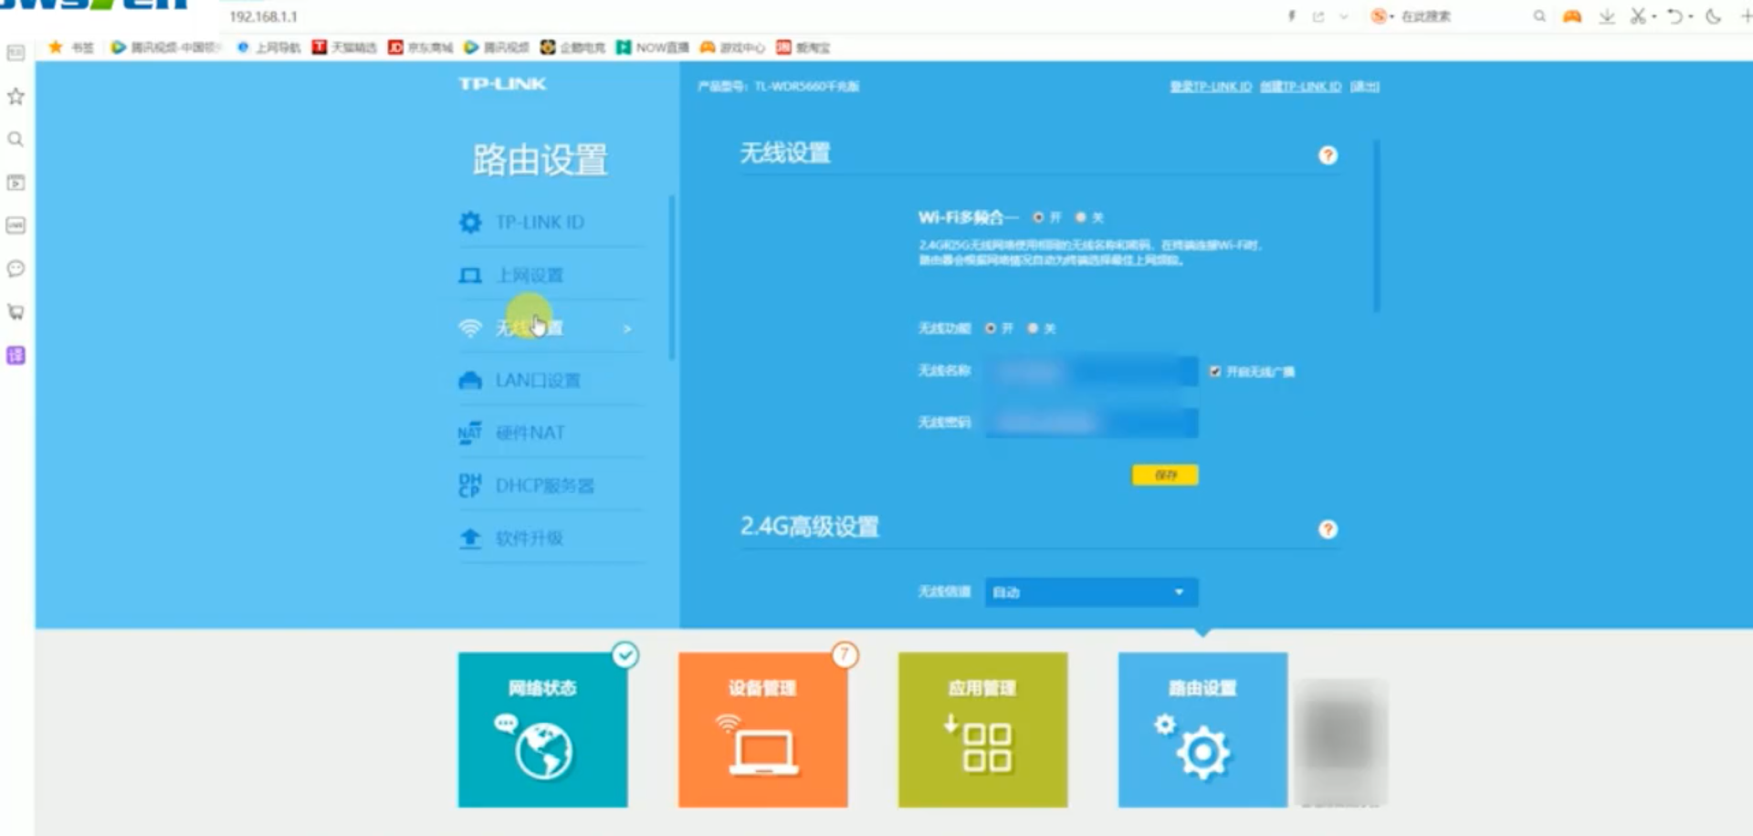Click the 无线名称 input field
Screen dimensions: 1753x836
(1091, 371)
